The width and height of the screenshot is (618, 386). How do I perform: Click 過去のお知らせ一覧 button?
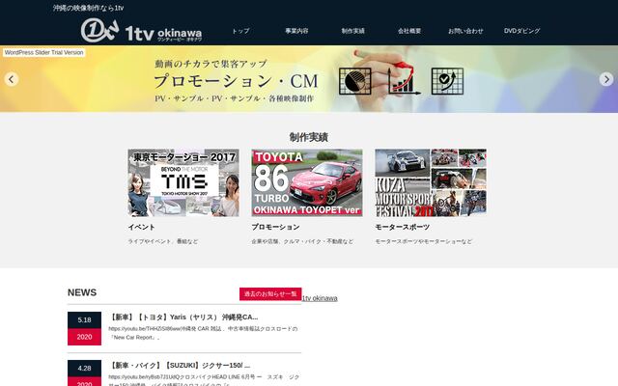(270, 293)
